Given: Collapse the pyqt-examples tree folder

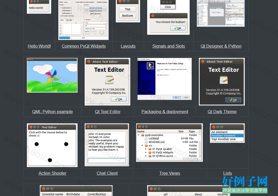Looking at the screenshot, I should point(139,135).
